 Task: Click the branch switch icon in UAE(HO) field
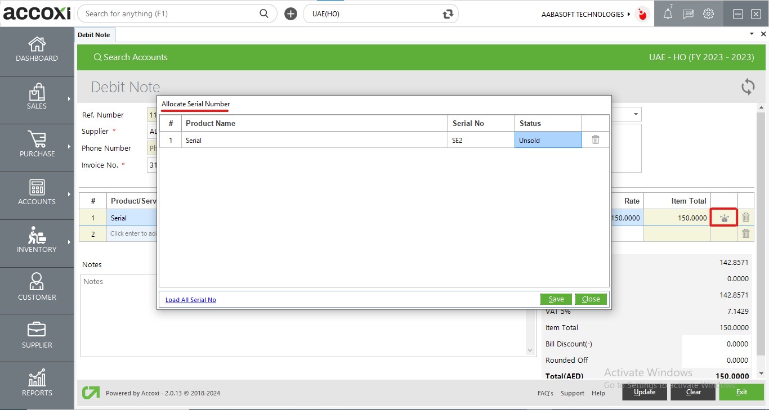448,14
